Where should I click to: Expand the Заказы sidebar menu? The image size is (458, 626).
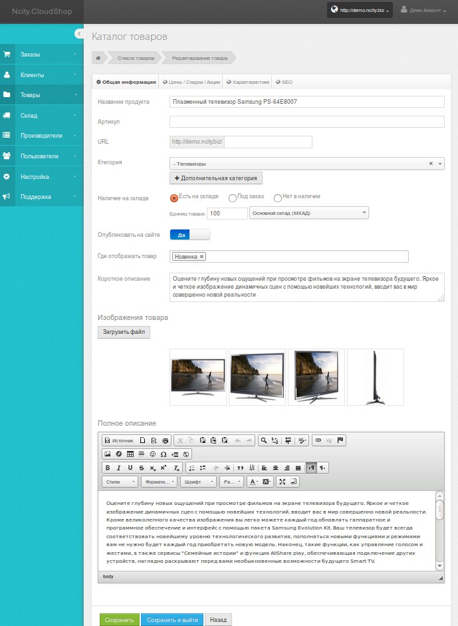tap(41, 55)
